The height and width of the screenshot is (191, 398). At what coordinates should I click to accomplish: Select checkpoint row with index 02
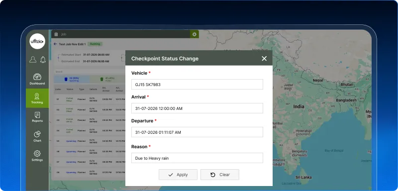pyautogui.click(x=90, y=109)
